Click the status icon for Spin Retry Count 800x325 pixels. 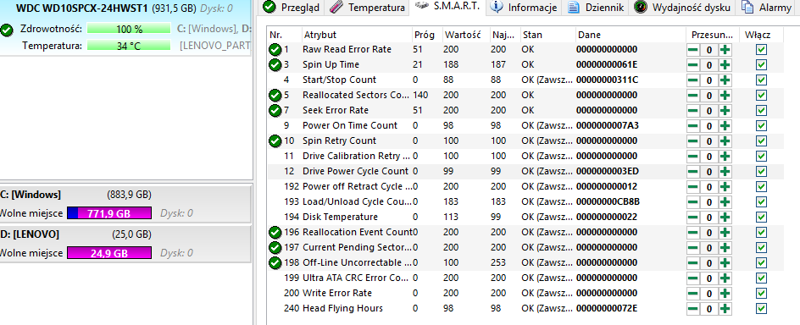coord(275,141)
